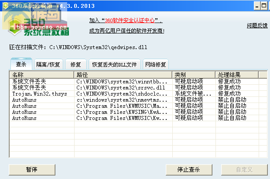Sort by the 路径 column header
270x179 pixels.
click(x=123, y=75)
